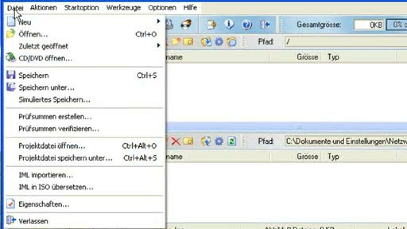Click the exit door icon in toolbar
407x229 pixels.
(x=265, y=25)
